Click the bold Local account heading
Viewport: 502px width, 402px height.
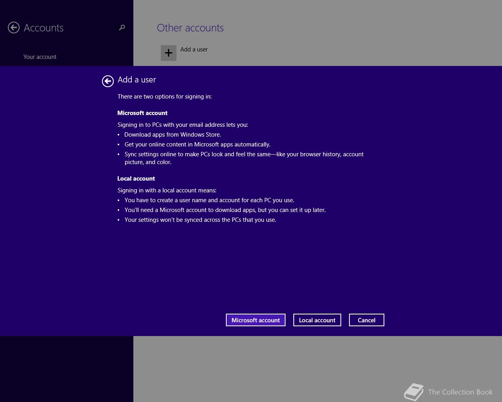(136, 179)
